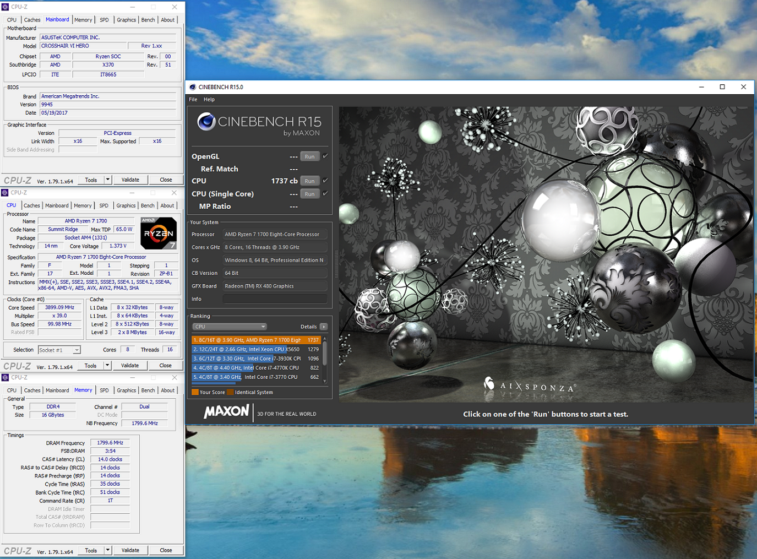This screenshot has height=559, width=757.
Task: Open the Ranking CPU dropdown
Action: click(230, 327)
